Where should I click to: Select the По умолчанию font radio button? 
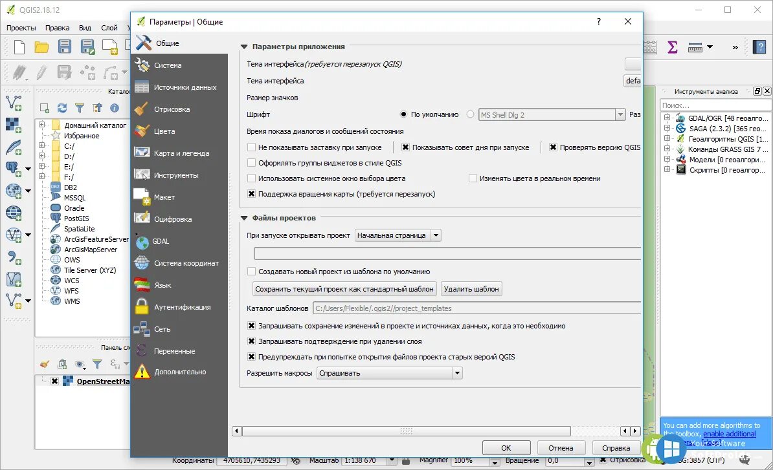point(404,114)
